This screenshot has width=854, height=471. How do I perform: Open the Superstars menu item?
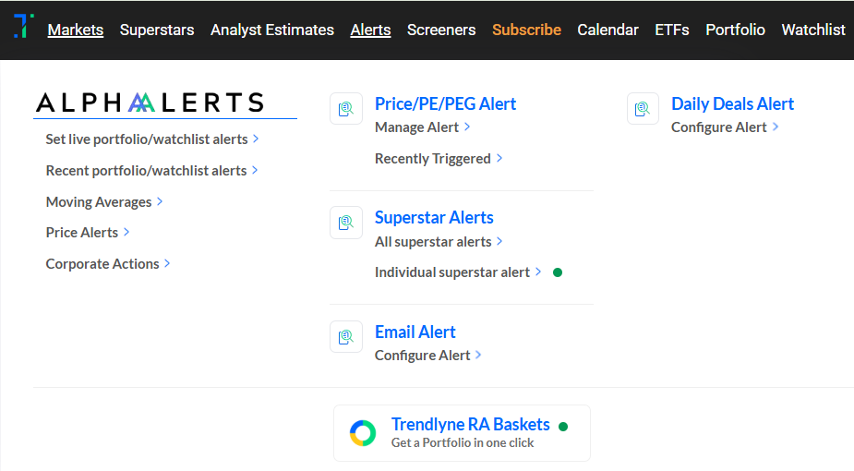click(x=157, y=30)
